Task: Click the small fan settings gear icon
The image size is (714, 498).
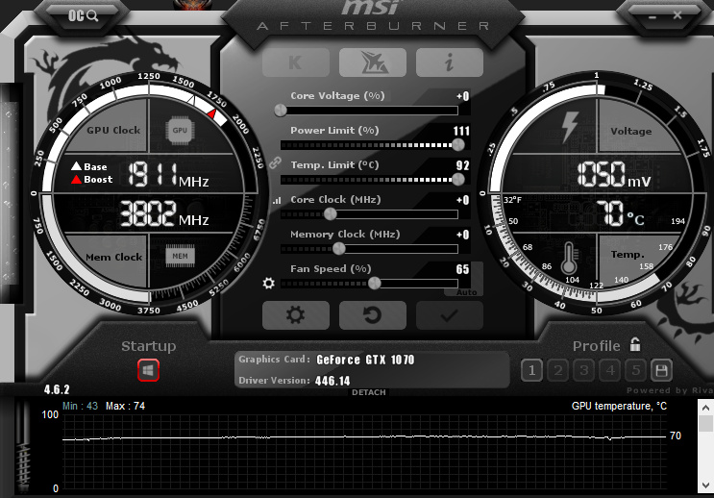Action: coord(269,283)
